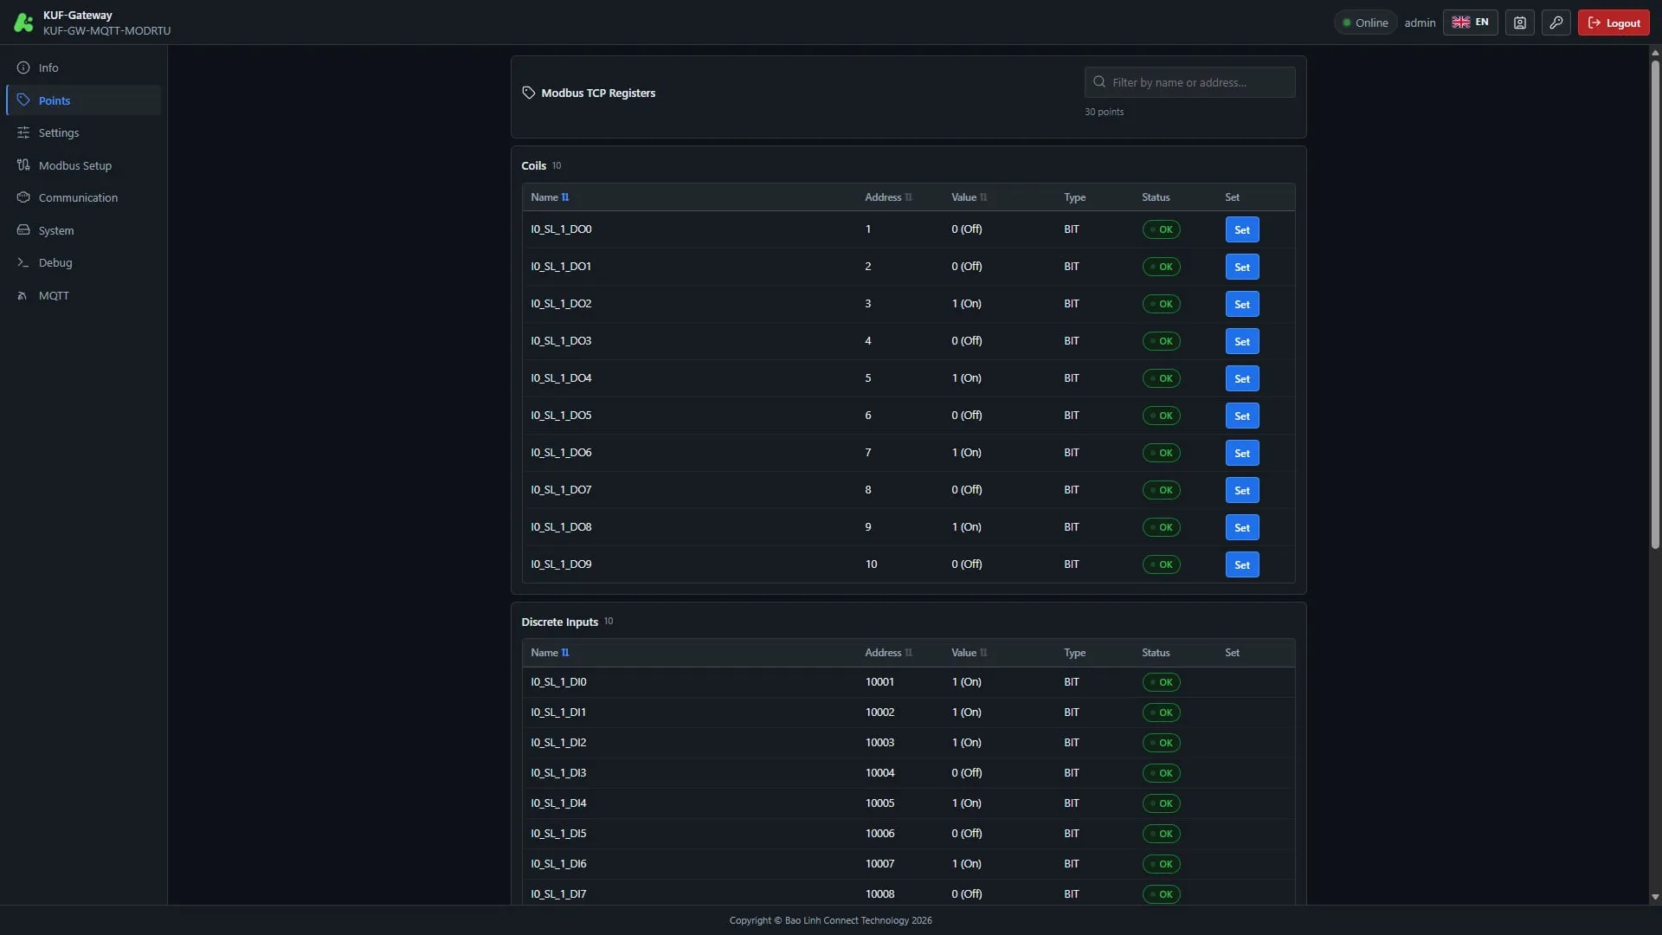Sort Coils table by Value sort icon
This screenshot has height=935, width=1662.
pos(983,197)
